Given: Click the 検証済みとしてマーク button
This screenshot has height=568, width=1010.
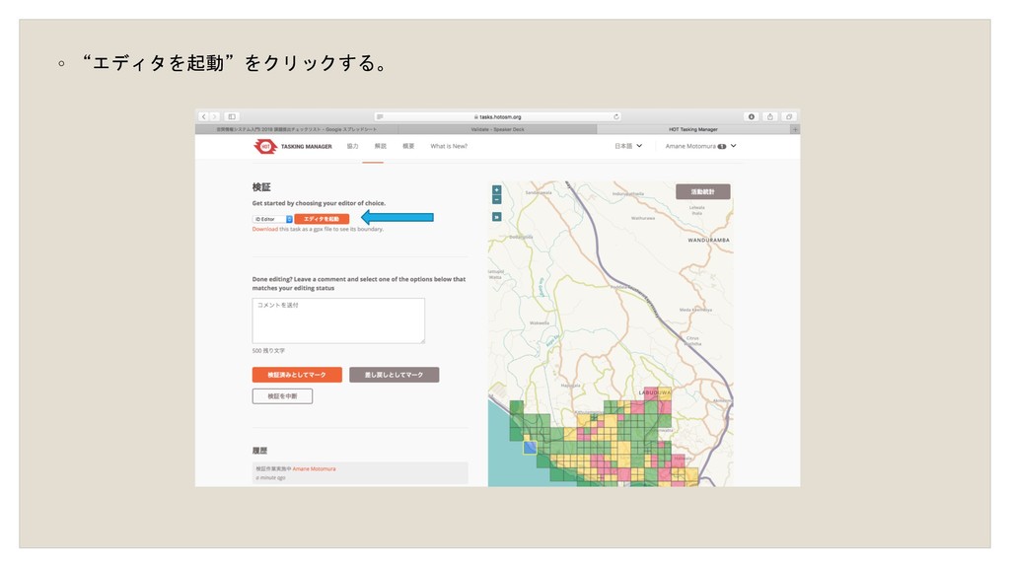Looking at the screenshot, I should (297, 375).
